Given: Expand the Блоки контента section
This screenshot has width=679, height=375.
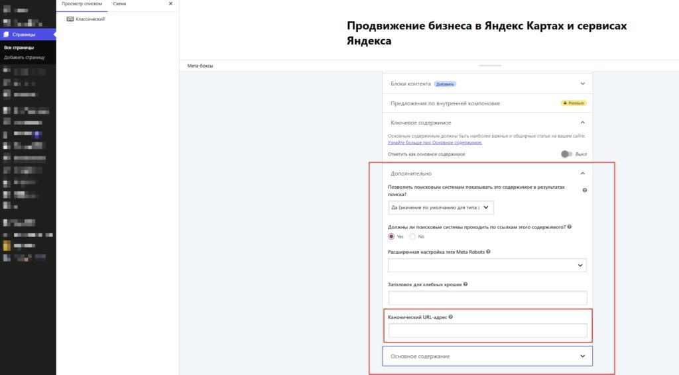Looking at the screenshot, I should 487,83.
